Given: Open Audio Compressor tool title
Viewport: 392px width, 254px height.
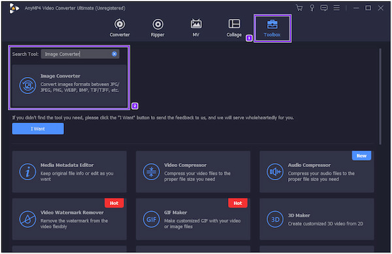Looking at the screenshot, I should (309, 165).
